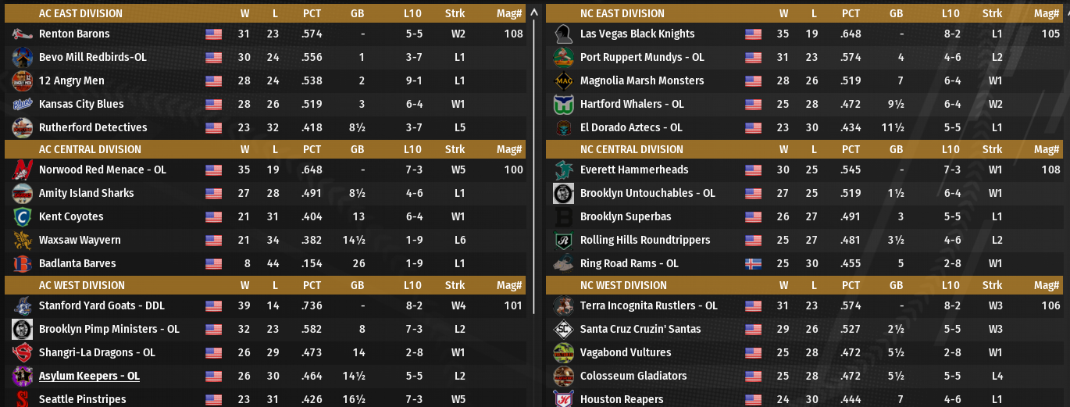Image resolution: width=1070 pixels, height=407 pixels.
Task: Click the Magnolia Marsh Monsters logo
Action: pyautogui.click(x=563, y=81)
